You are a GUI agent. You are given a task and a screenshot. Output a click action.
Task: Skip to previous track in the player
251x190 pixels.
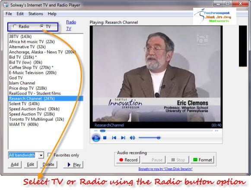[114, 138]
